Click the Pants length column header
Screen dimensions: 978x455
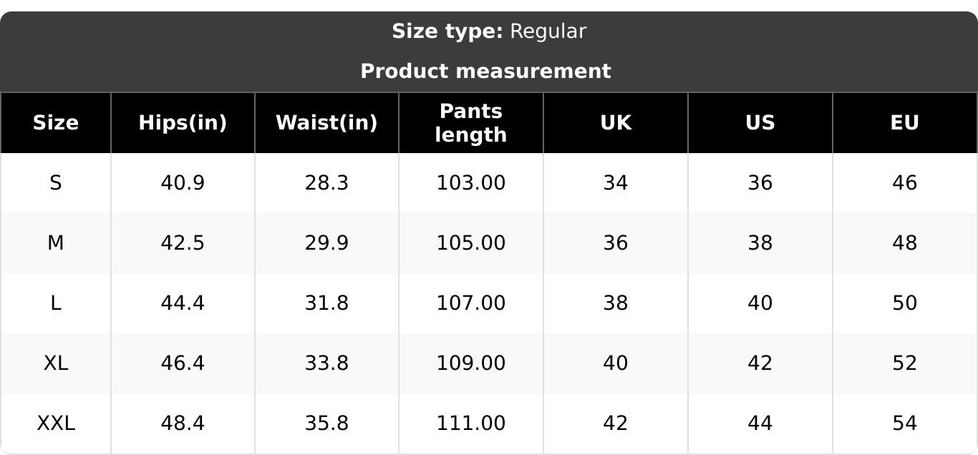(x=471, y=123)
